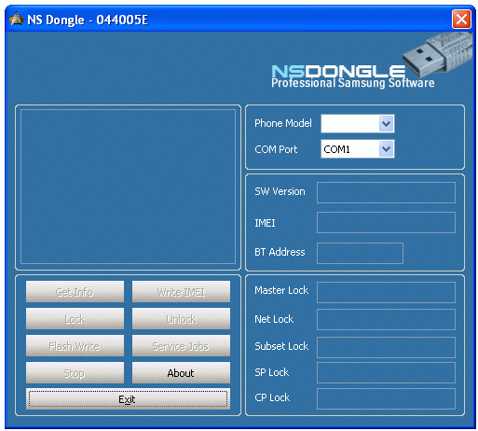This screenshot has height=431, width=478.
Task: Click the Write IMEI button
Action: (x=181, y=292)
